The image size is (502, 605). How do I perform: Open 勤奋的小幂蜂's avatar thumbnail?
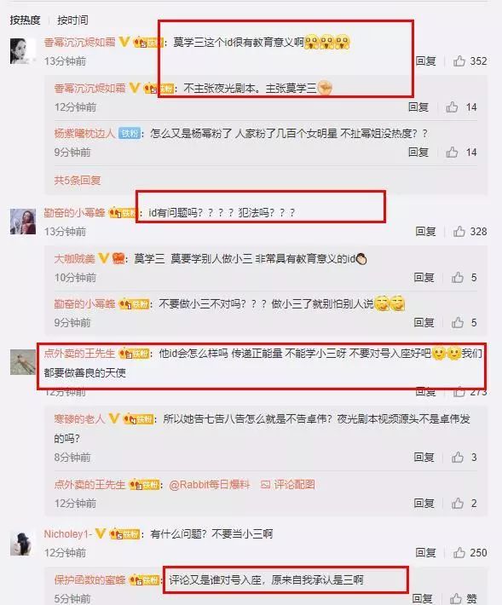click(x=23, y=222)
